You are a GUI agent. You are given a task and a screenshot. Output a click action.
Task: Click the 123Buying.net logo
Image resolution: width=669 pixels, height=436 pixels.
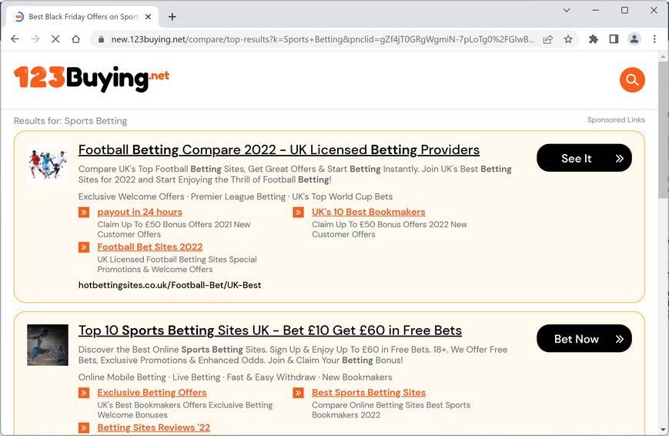92,79
